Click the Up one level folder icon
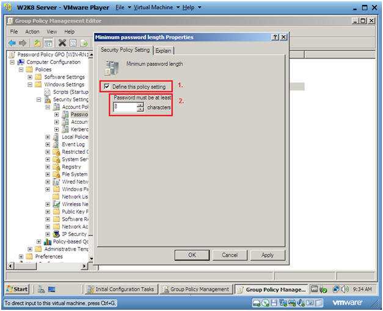383x311 pixels. tap(37, 43)
